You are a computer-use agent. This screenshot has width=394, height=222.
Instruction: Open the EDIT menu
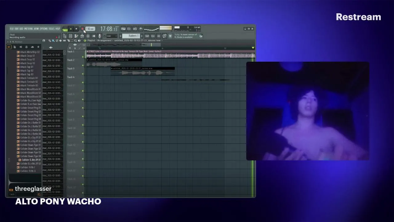click(x=17, y=29)
